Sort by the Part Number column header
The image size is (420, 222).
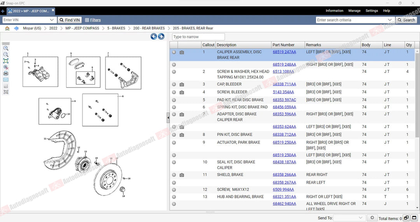[288, 45]
